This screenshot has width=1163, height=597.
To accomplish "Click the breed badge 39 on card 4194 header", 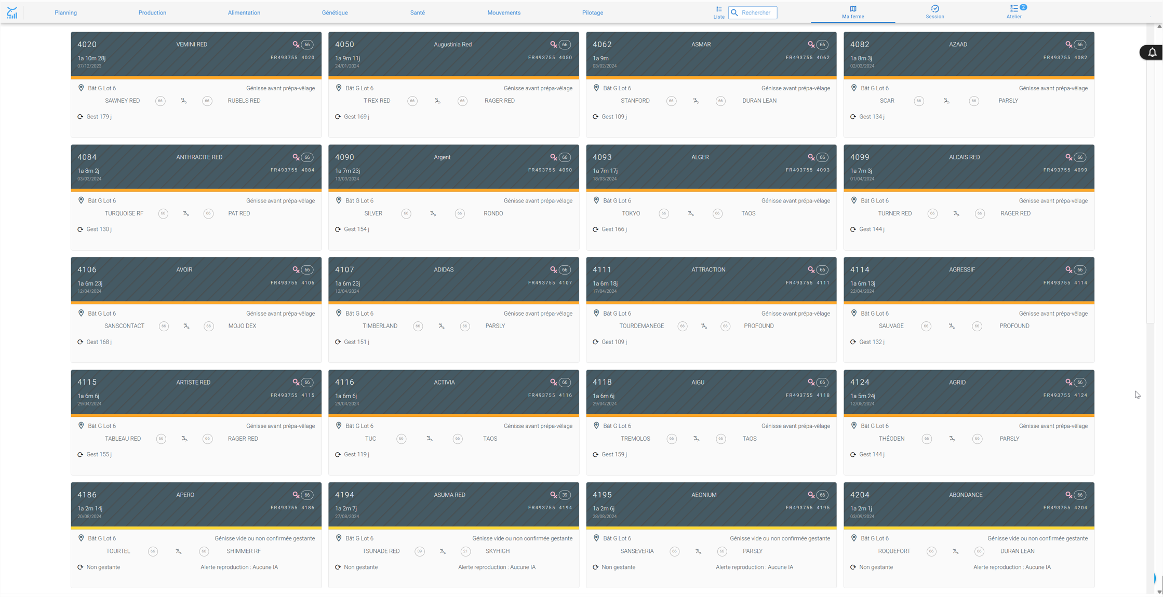I will pyautogui.click(x=565, y=495).
